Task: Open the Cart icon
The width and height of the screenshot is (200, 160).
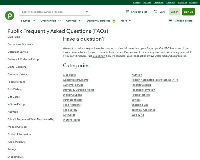Action: pos(156,12)
